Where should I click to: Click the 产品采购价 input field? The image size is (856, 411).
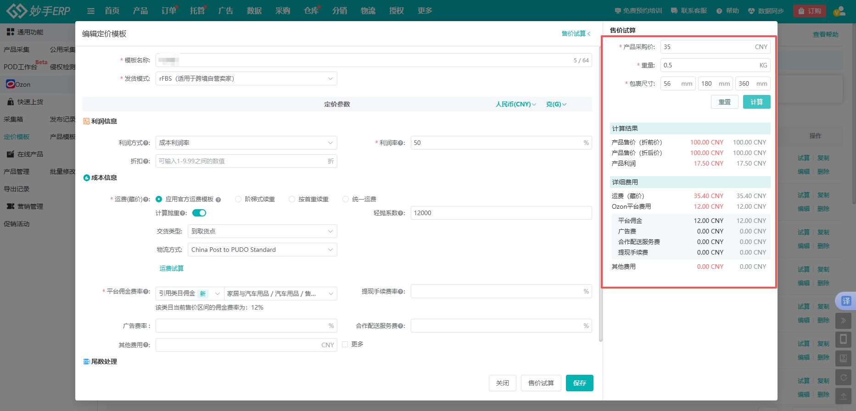click(707, 47)
